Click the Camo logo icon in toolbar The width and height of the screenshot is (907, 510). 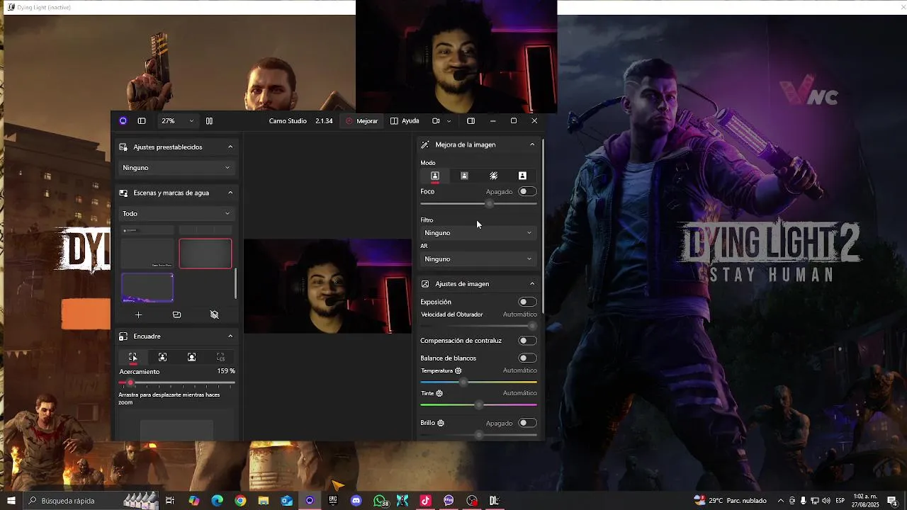tap(123, 121)
